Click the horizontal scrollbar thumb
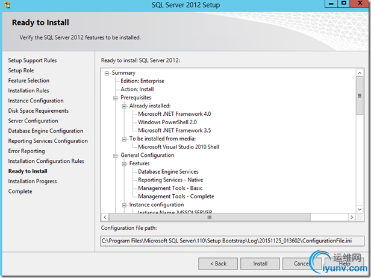The height and width of the screenshot is (278, 371). [210, 217]
